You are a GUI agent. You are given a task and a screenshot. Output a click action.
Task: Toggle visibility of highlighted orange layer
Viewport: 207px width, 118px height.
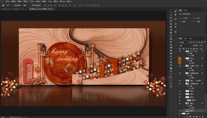tap(180, 58)
